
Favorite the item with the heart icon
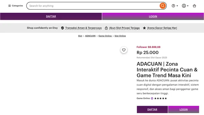(x=124, y=50)
